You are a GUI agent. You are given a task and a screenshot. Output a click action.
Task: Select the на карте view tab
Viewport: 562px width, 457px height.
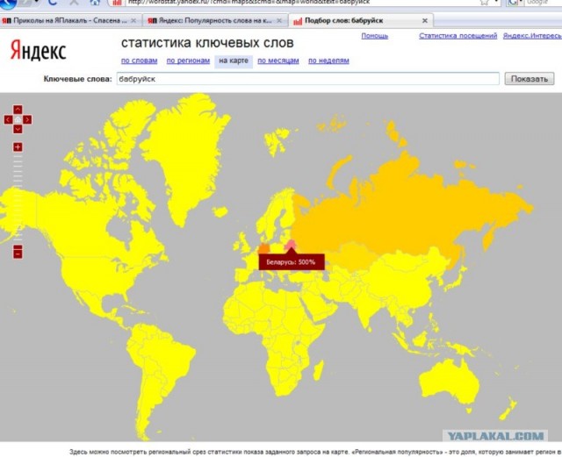[x=234, y=61]
